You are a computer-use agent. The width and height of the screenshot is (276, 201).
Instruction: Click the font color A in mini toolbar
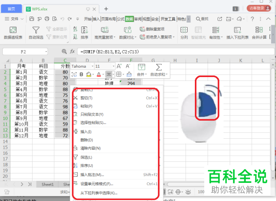coord(99,74)
